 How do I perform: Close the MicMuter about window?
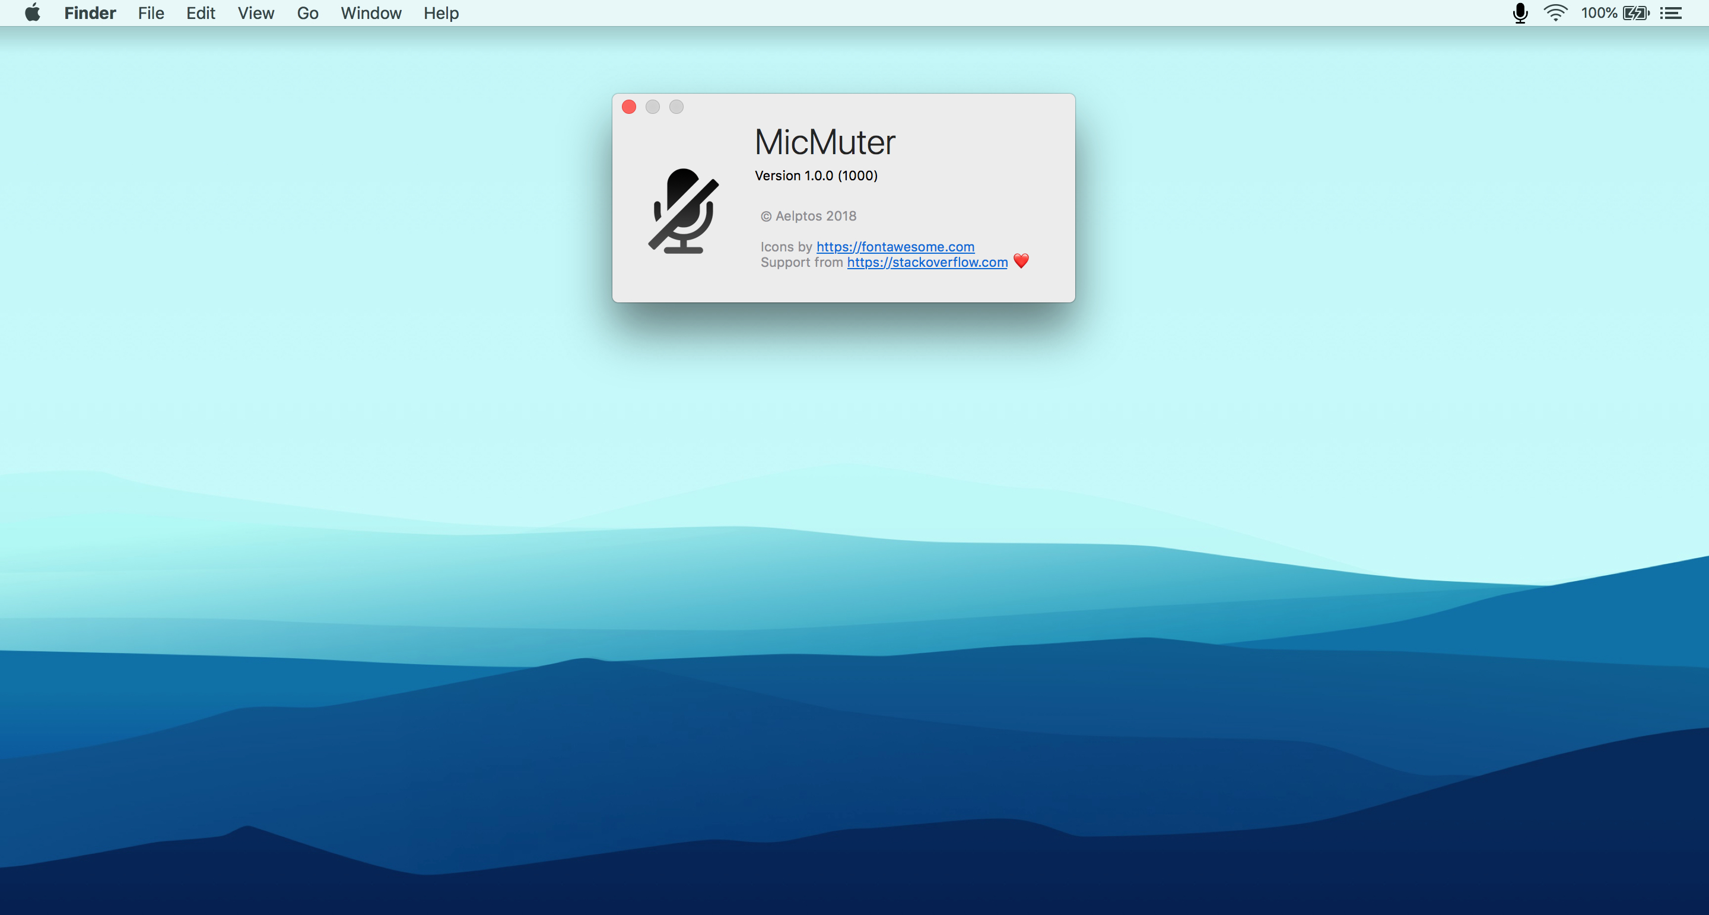coord(629,107)
